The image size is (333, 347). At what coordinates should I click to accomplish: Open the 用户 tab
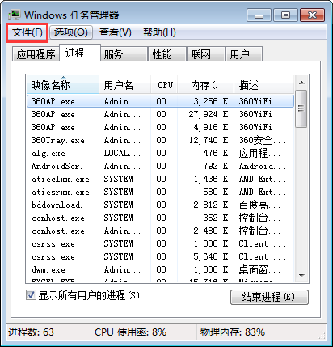tap(244, 54)
